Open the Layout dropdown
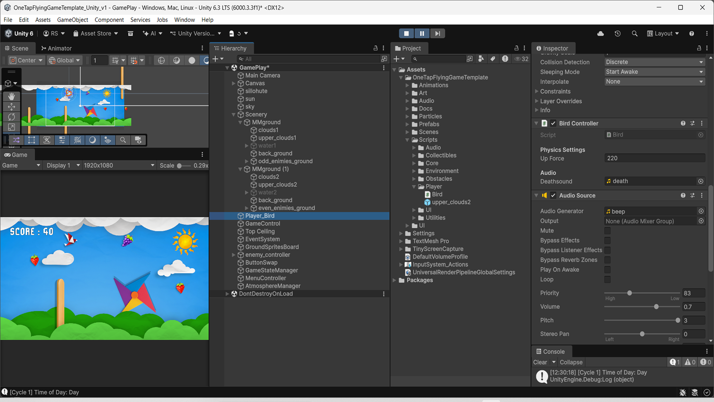714x402 pixels. click(663, 33)
